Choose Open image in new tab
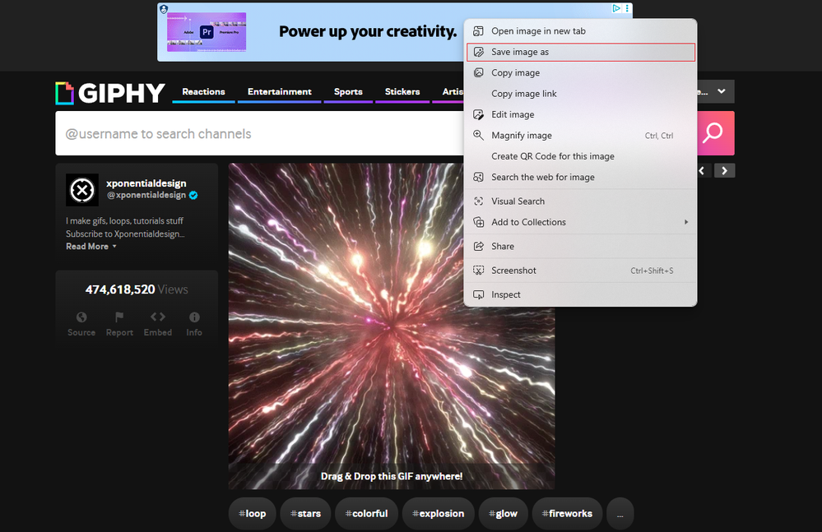822x532 pixels. 580,31
